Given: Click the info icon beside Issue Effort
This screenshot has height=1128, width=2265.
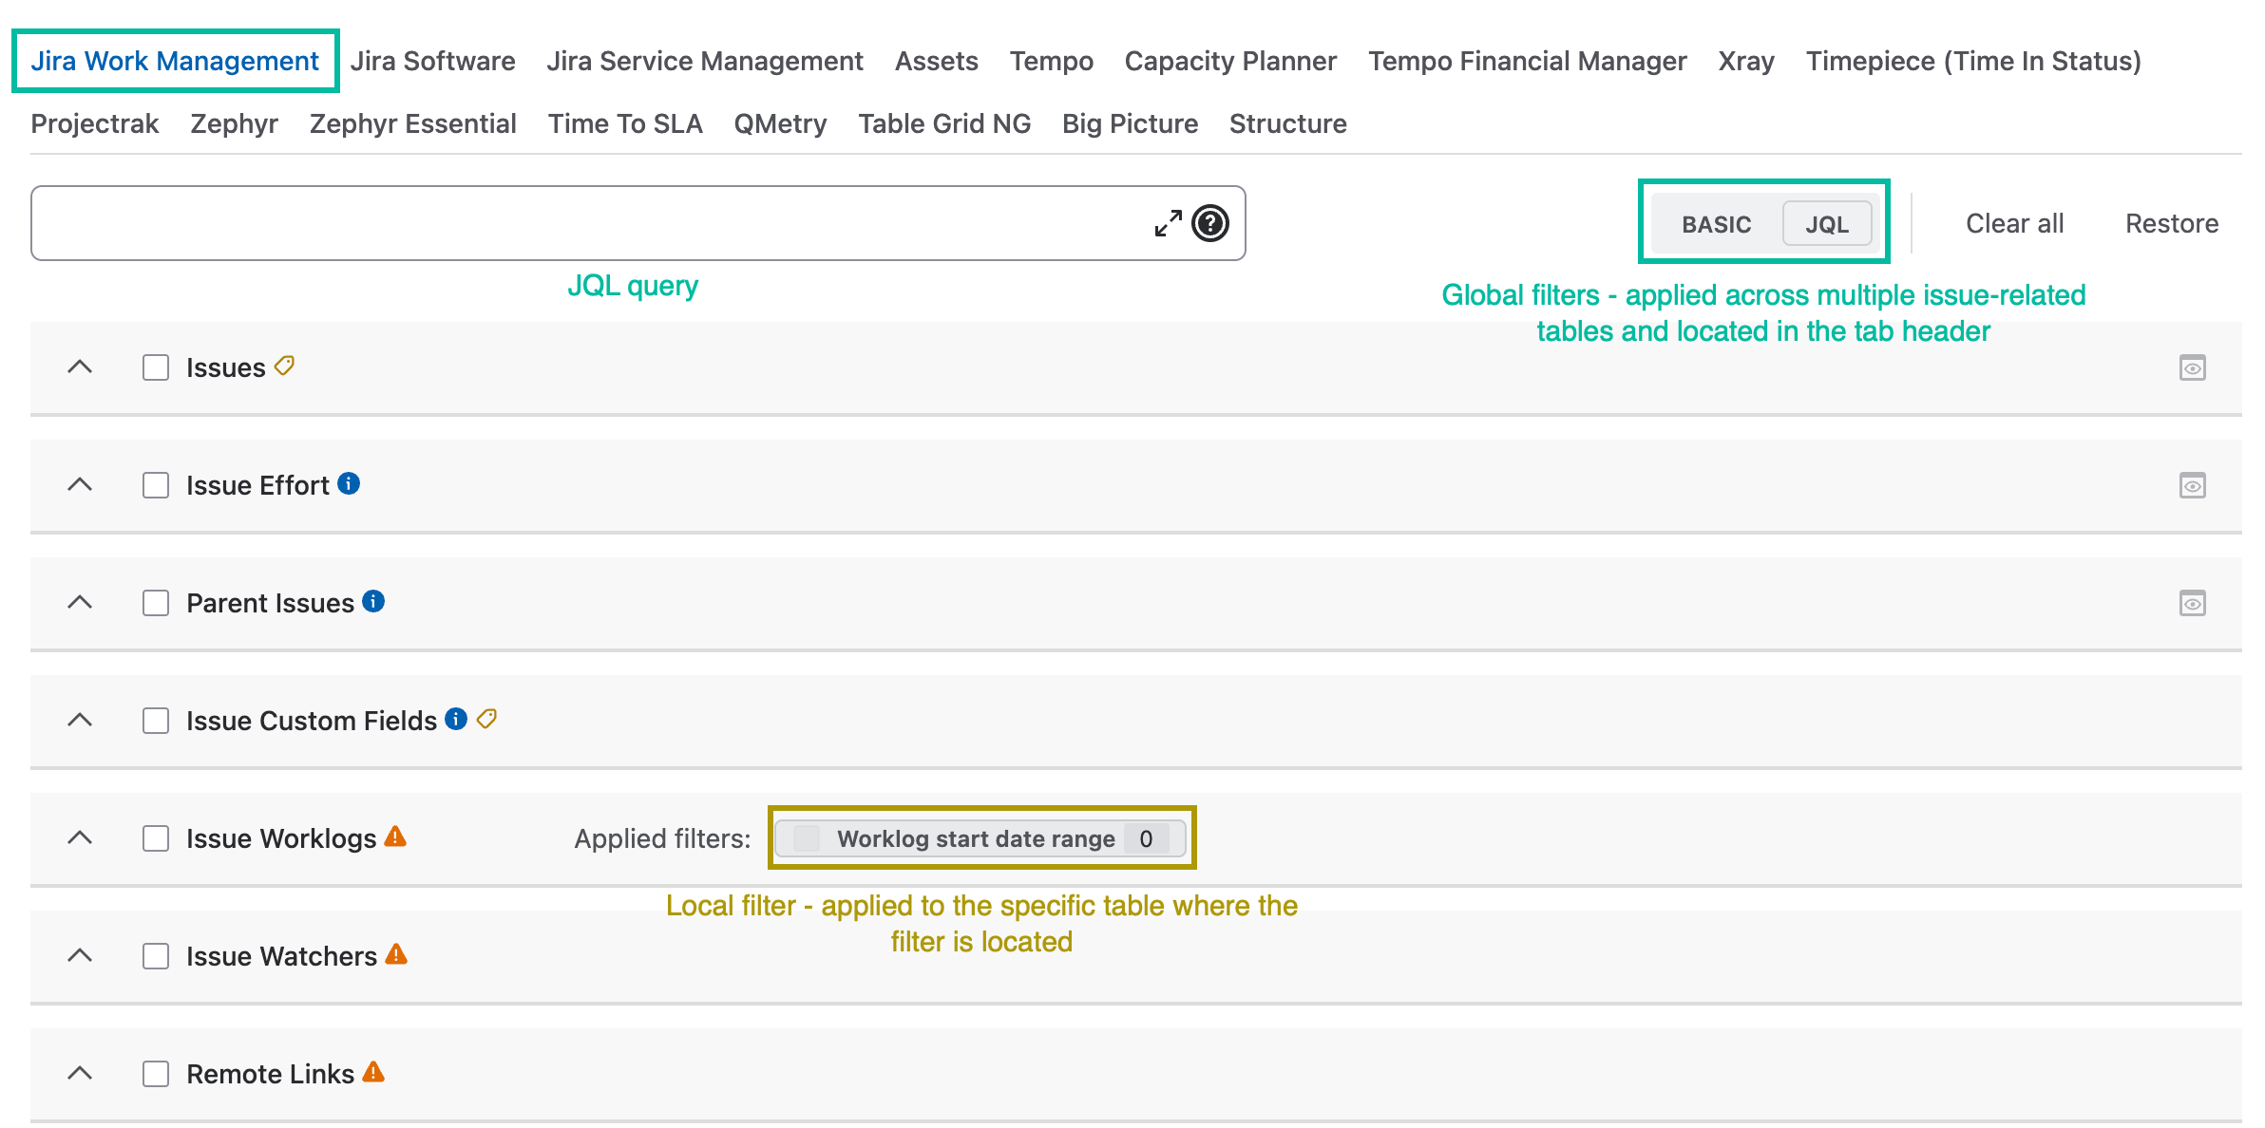Looking at the screenshot, I should (349, 483).
